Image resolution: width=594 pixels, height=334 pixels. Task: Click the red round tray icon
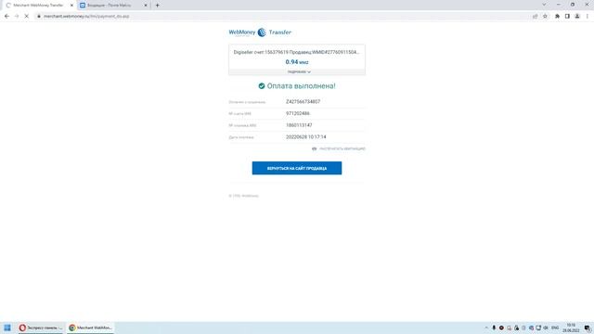click(x=501, y=328)
